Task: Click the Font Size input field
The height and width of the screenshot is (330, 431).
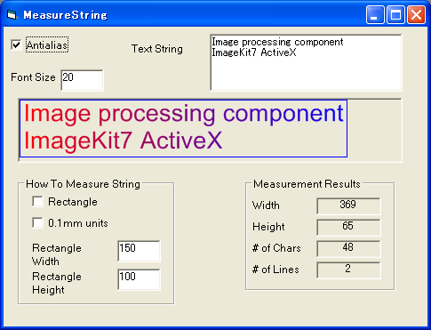Action: pyautogui.click(x=82, y=80)
